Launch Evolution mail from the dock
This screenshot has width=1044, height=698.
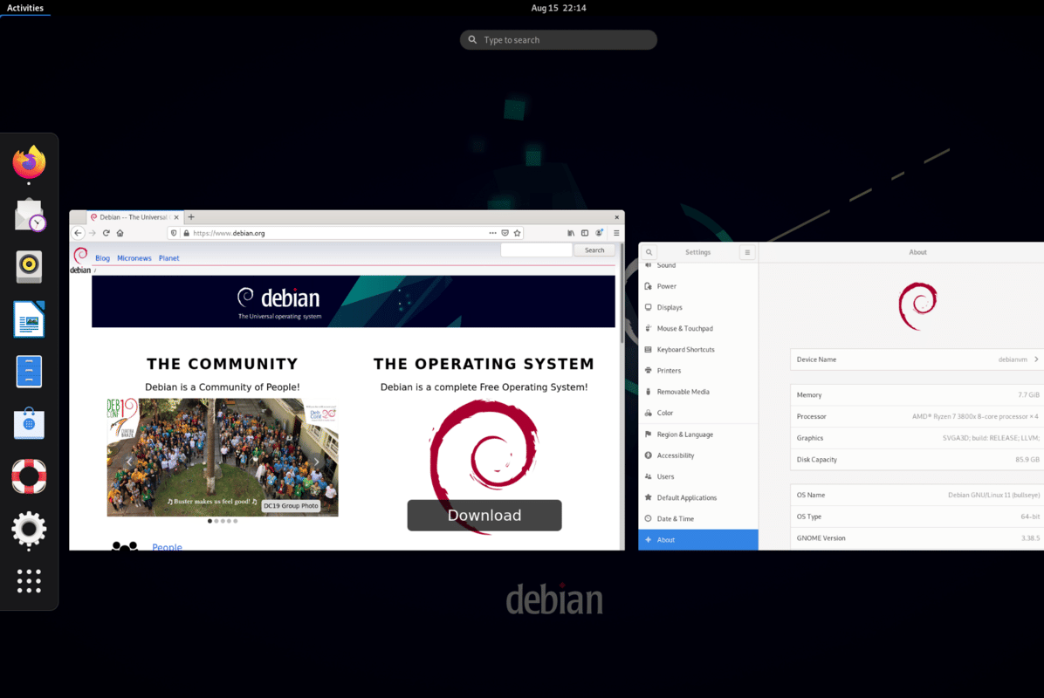pyautogui.click(x=30, y=215)
